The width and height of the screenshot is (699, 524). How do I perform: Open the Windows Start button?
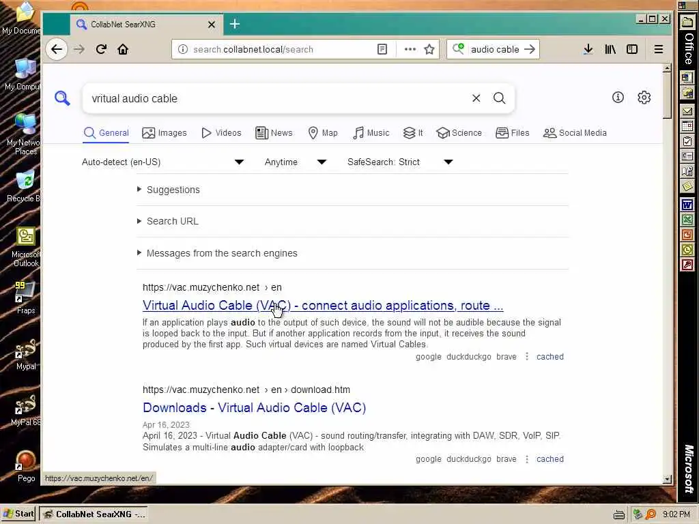point(18,514)
